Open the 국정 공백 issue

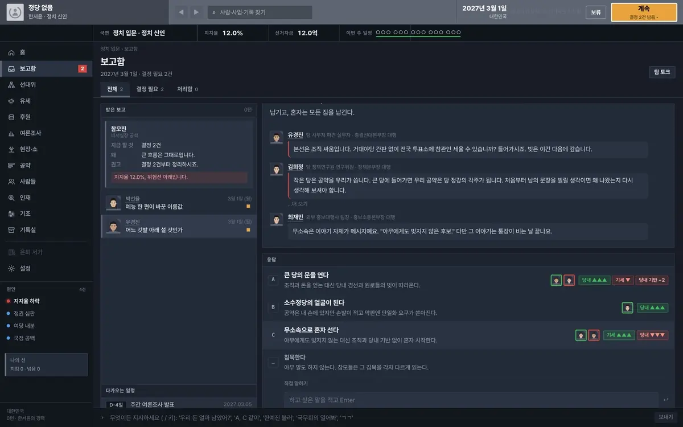[46, 338]
